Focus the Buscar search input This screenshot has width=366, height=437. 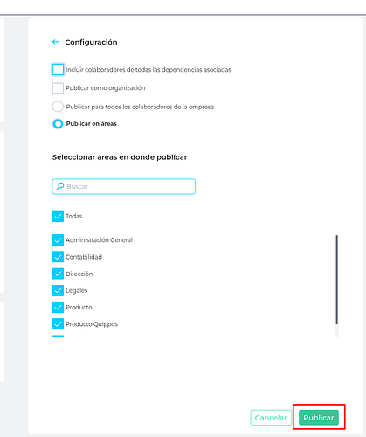(x=123, y=186)
